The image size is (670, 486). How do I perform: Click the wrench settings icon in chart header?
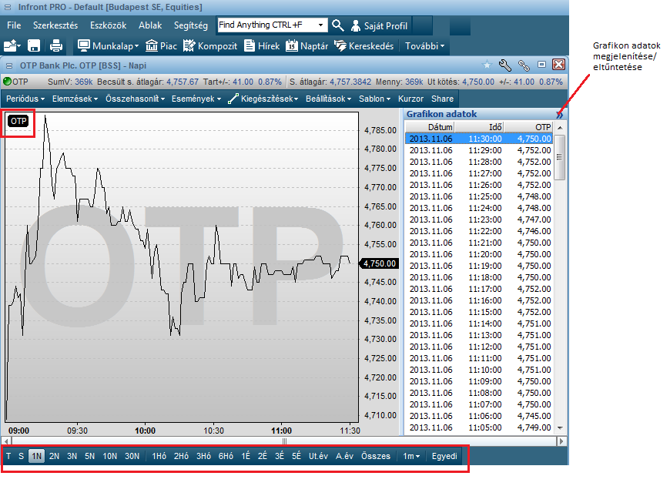click(505, 65)
